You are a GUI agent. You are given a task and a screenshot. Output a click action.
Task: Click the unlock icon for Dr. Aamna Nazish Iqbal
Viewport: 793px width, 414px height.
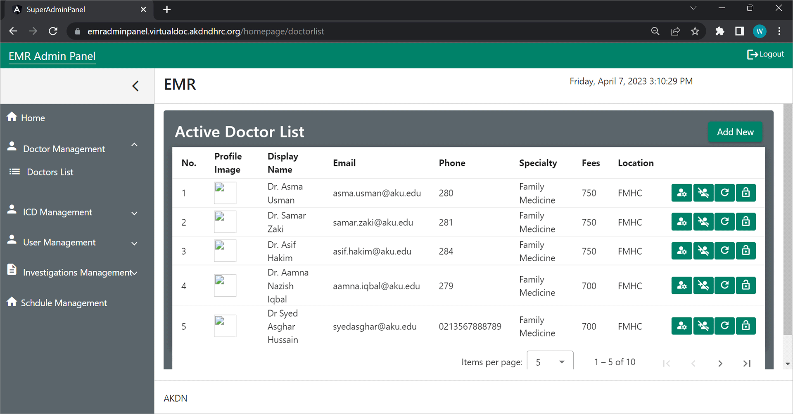coord(746,285)
